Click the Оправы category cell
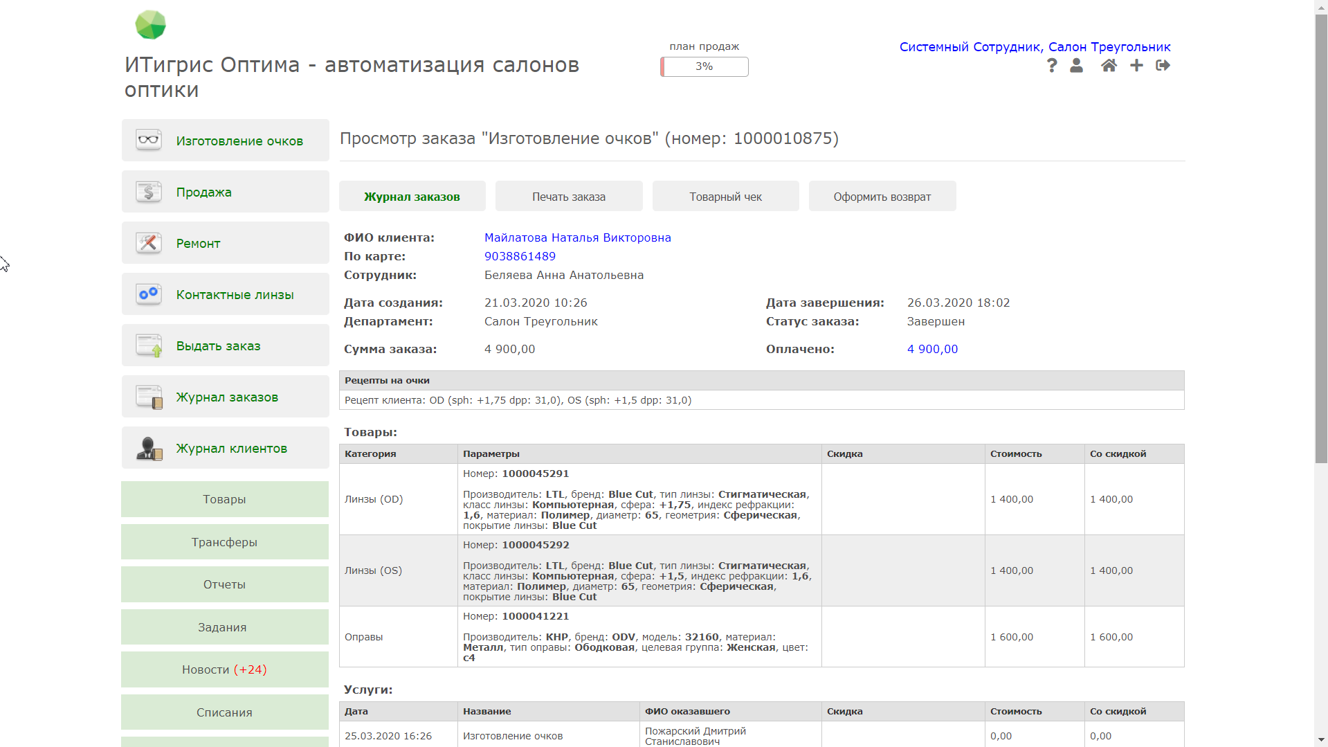The height and width of the screenshot is (747, 1328). pyautogui.click(x=399, y=637)
